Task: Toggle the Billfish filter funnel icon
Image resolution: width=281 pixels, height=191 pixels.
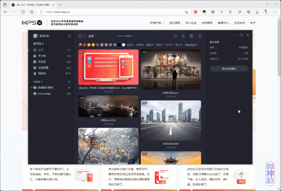Action: click(x=183, y=36)
